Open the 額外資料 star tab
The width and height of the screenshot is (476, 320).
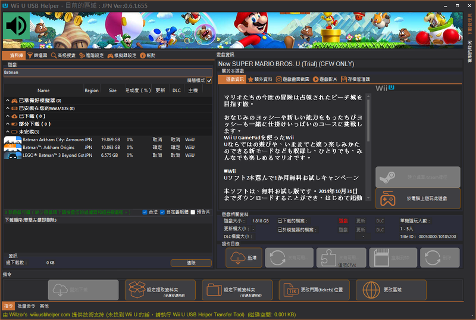[260, 79]
